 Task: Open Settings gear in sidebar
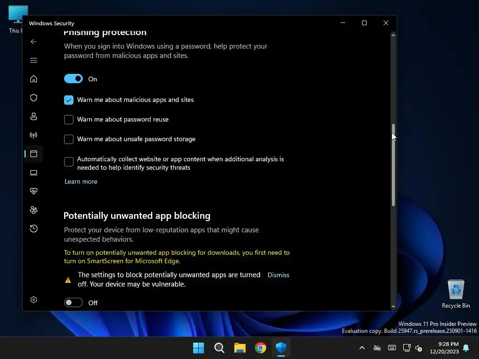point(34,300)
